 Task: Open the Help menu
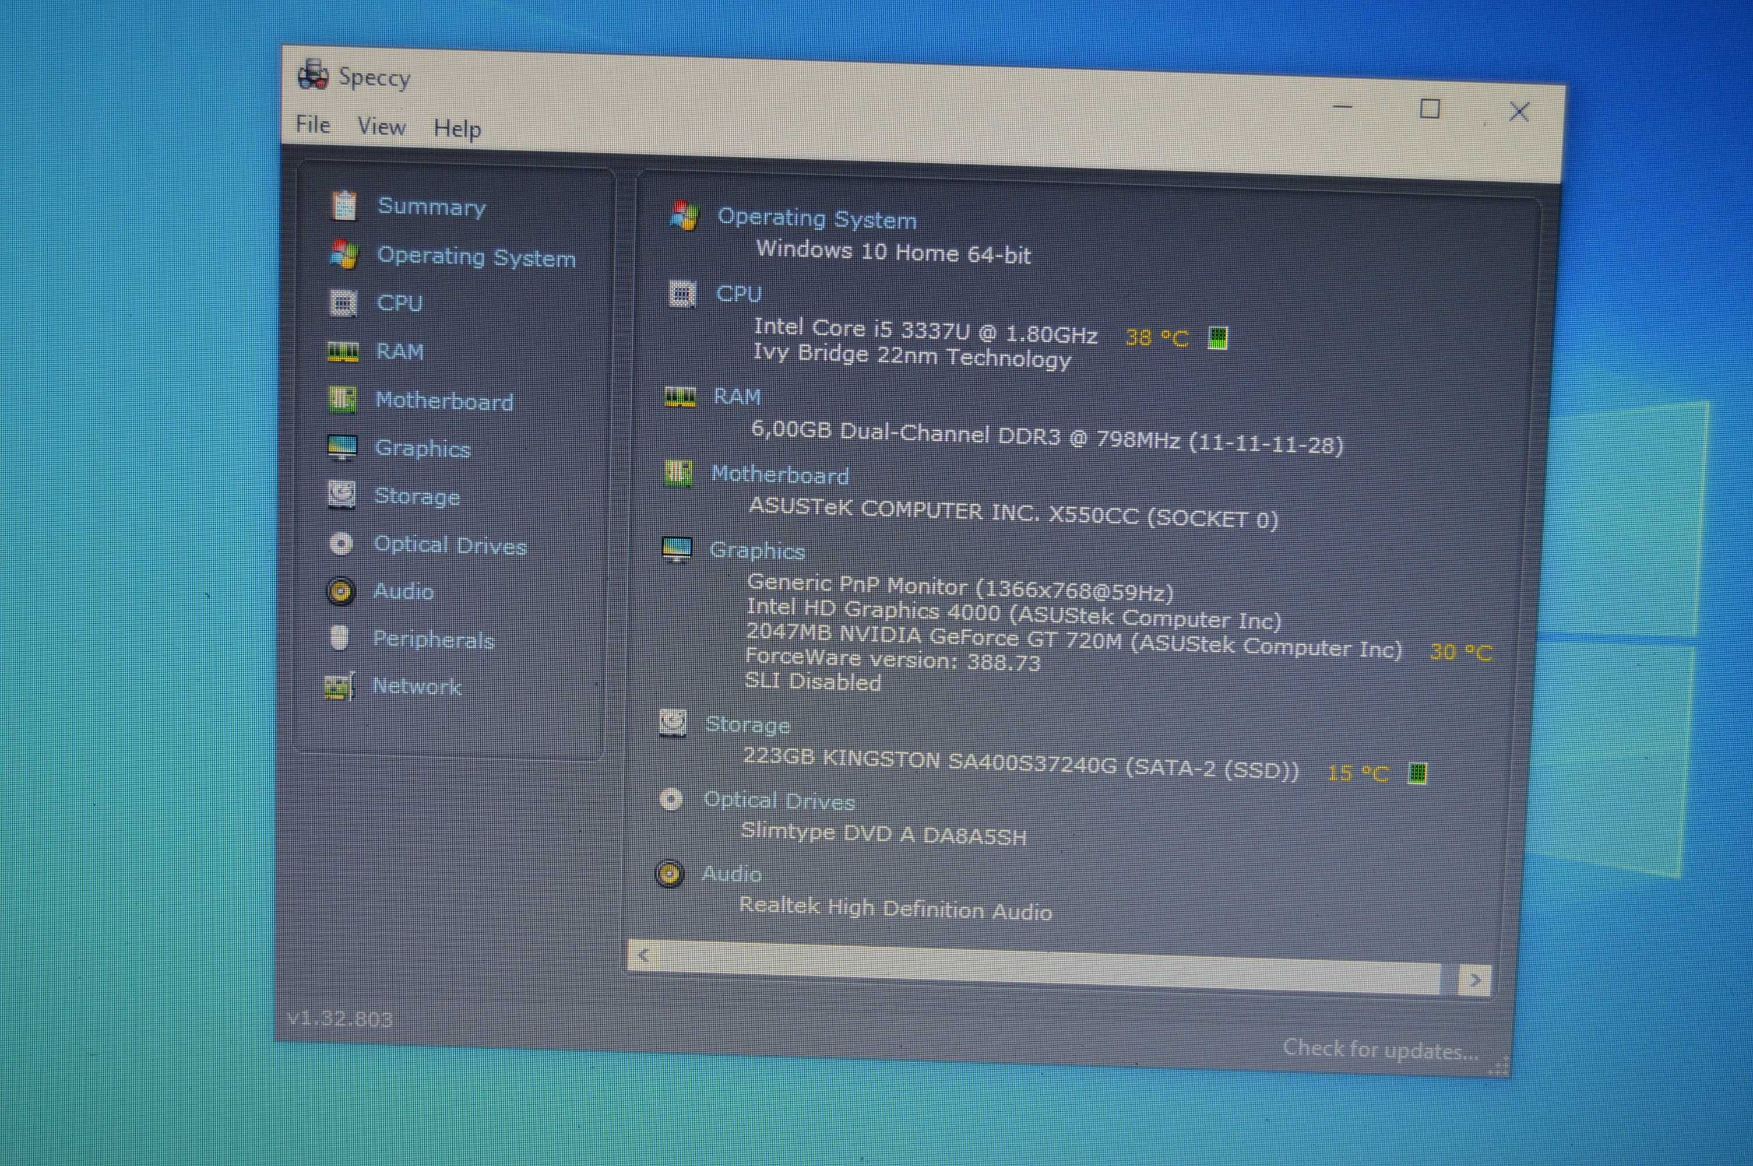pyautogui.click(x=457, y=129)
